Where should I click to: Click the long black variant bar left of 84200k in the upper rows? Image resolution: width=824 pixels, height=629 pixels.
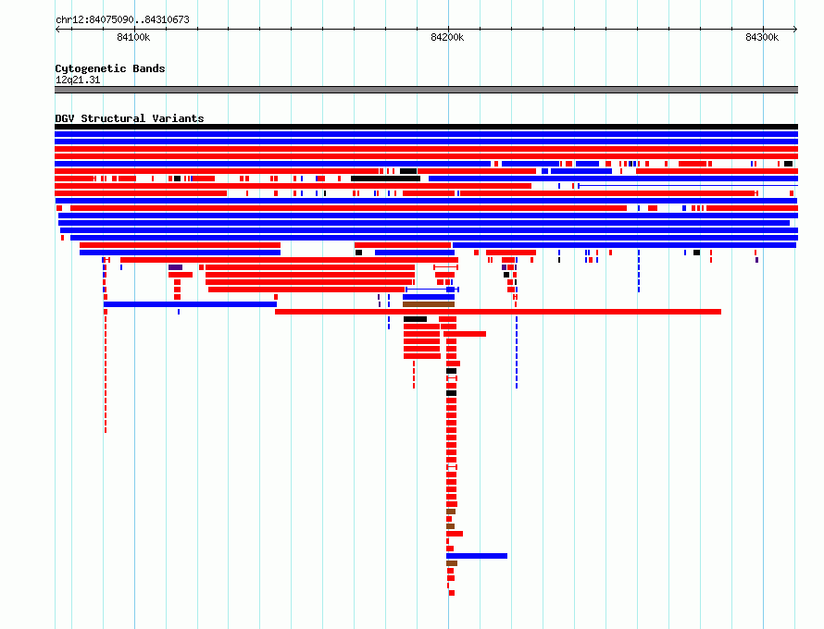tap(386, 179)
